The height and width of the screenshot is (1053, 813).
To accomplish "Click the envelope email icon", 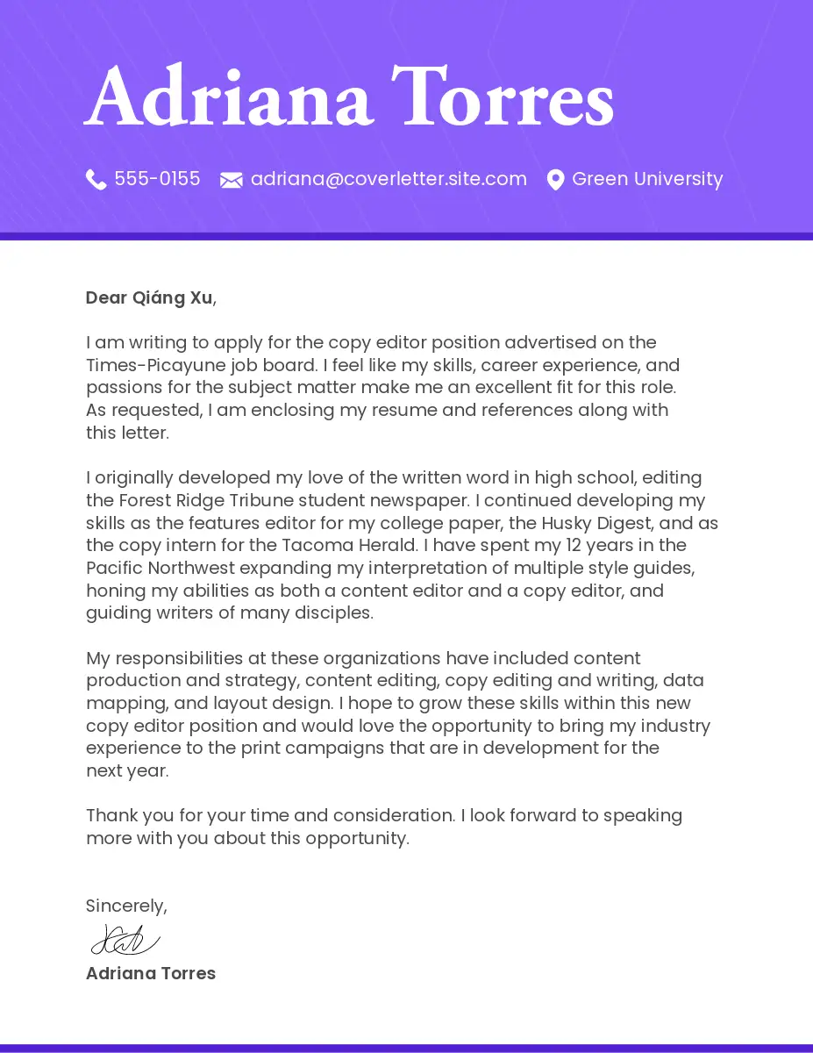I will pos(232,180).
